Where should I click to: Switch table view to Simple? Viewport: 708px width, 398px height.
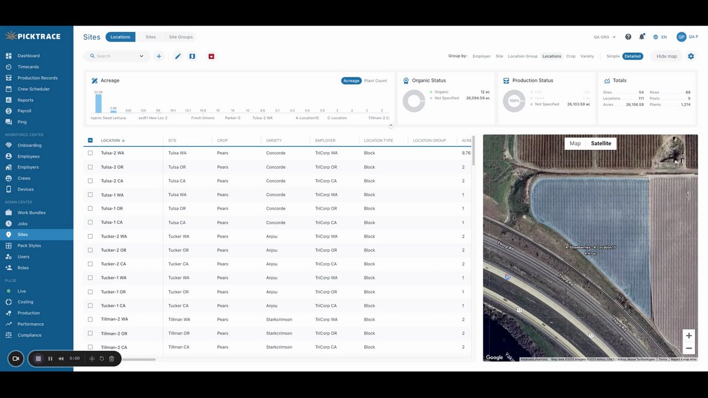coord(613,56)
